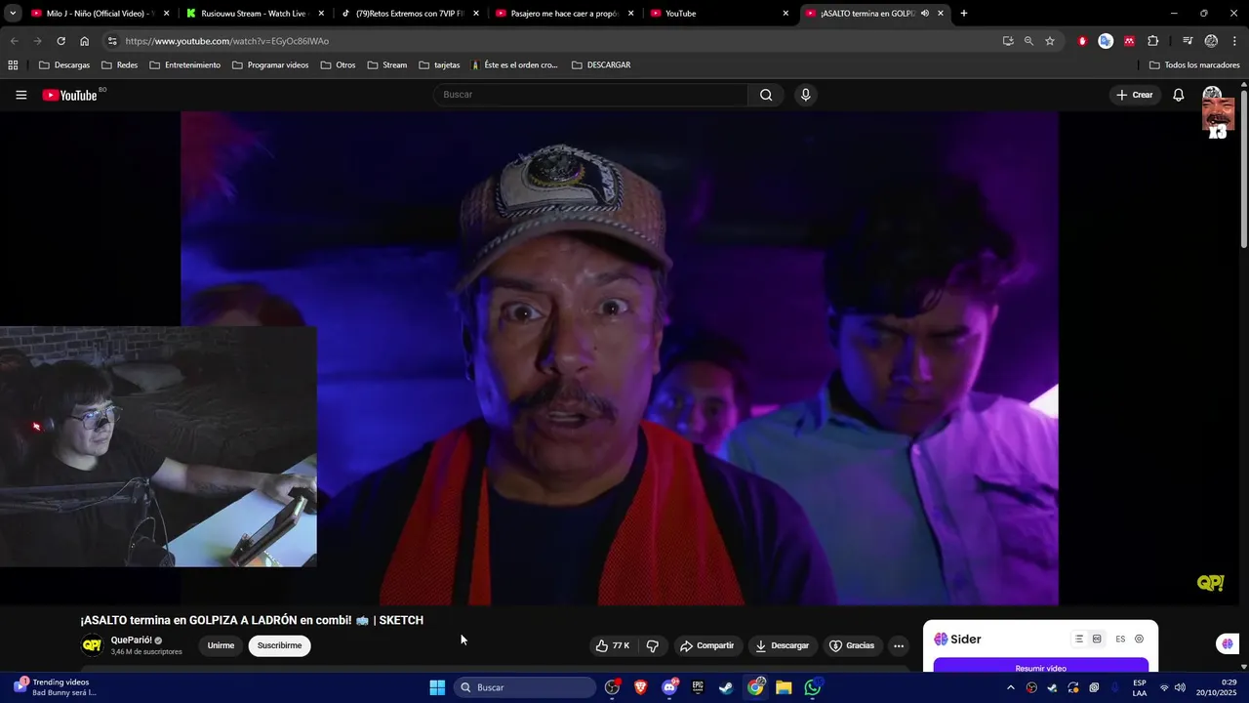This screenshot has height=703, width=1249.
Task: Go back with the browser back arrow
Action: [x=14, y=41]
